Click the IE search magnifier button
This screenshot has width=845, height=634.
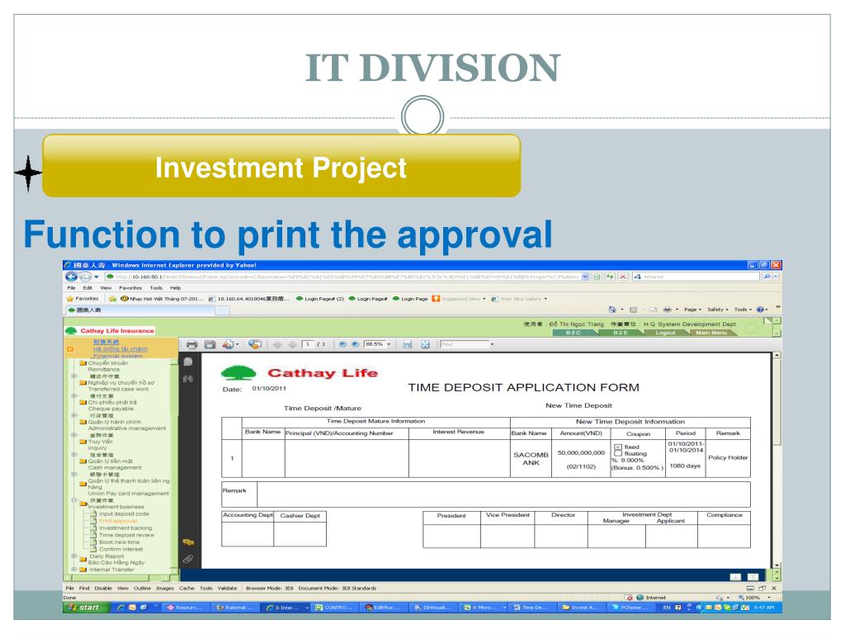[x=767, y=277]
